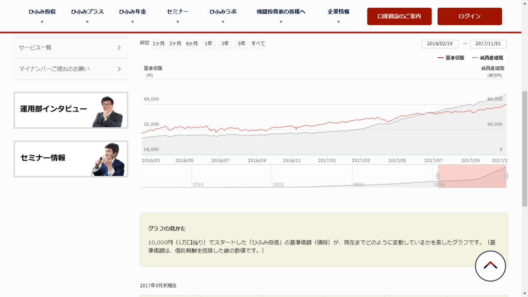
Task: Click chevron arrow beside マイナンバーご提出のお願い
Action: pos(119,69)
